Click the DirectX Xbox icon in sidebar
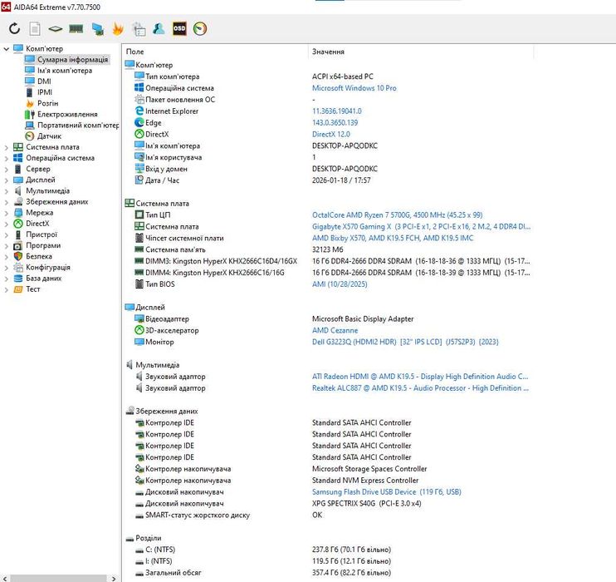Viewport: 616px width, 582px height. tap(18, 224)
